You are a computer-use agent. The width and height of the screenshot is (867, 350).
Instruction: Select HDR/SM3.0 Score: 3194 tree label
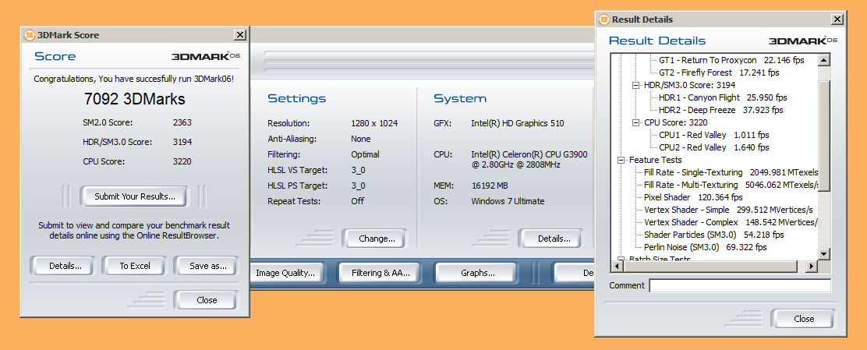click(689, 85)
